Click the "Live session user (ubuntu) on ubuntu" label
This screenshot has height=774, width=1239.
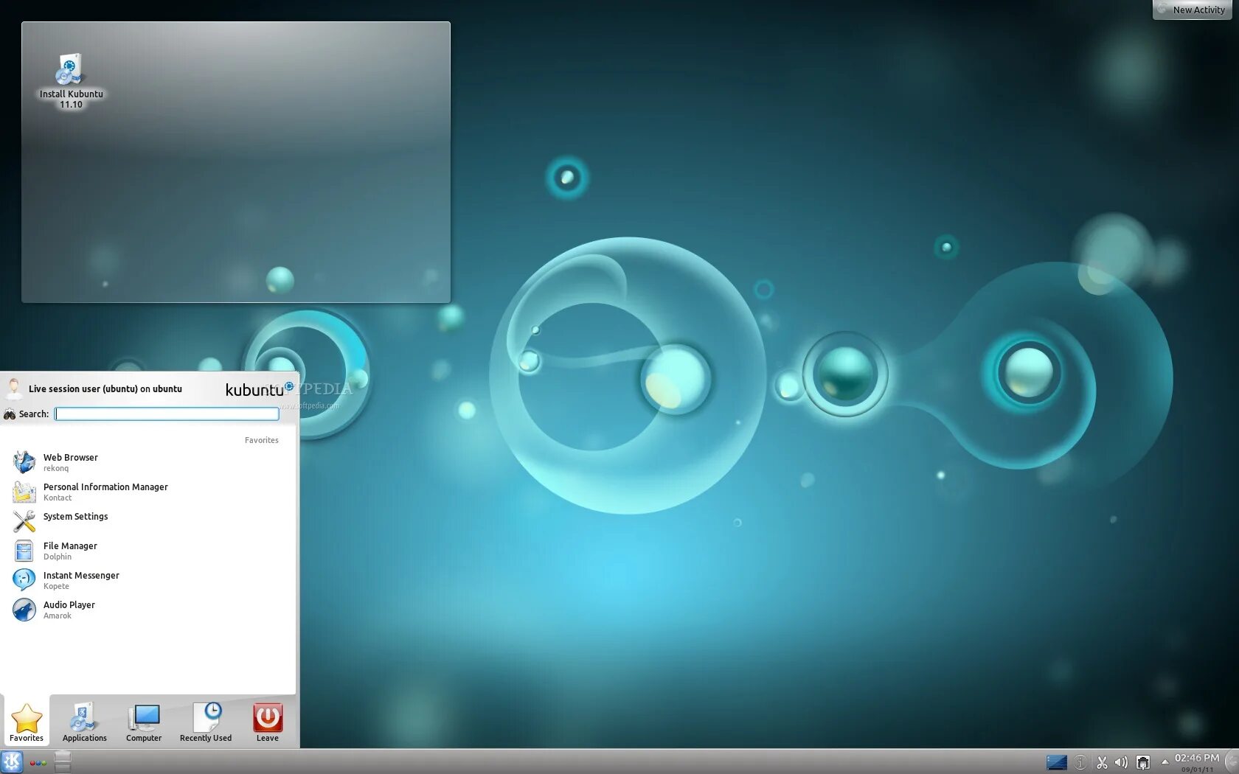click(105, 389)
